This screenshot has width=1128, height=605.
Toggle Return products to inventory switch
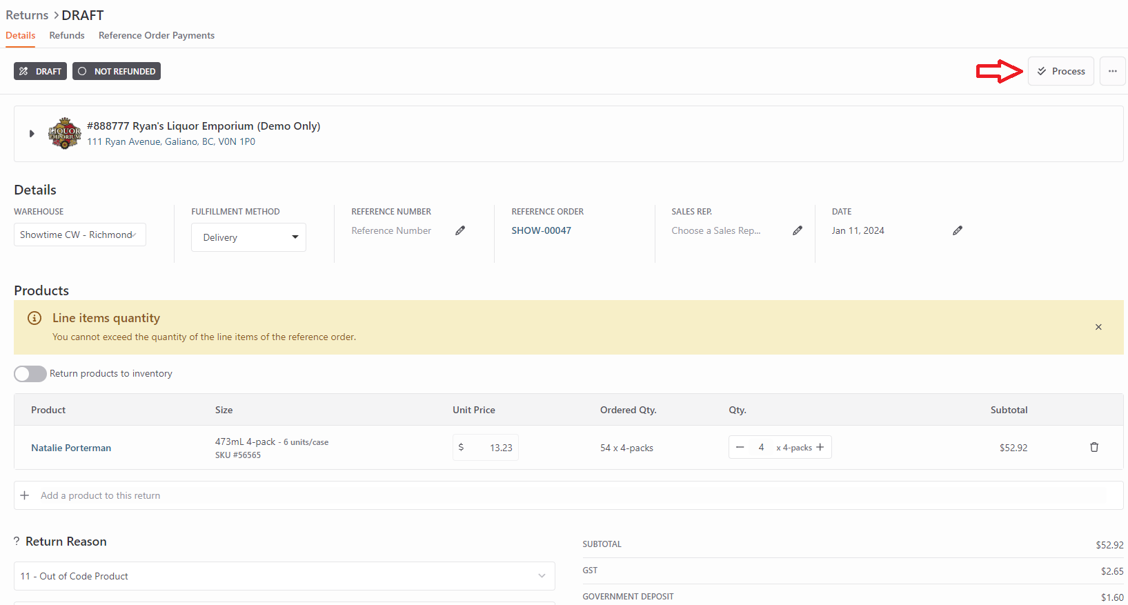tap(30, 374)
